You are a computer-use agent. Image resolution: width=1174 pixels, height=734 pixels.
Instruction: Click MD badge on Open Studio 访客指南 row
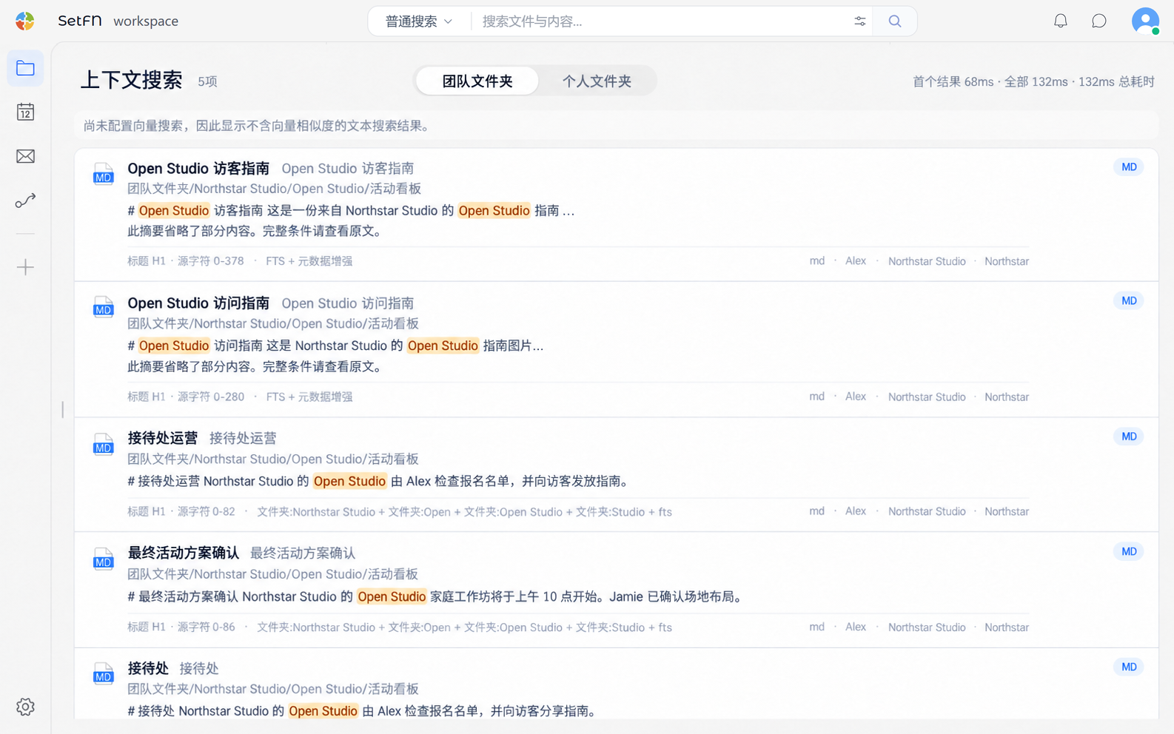1129,167
